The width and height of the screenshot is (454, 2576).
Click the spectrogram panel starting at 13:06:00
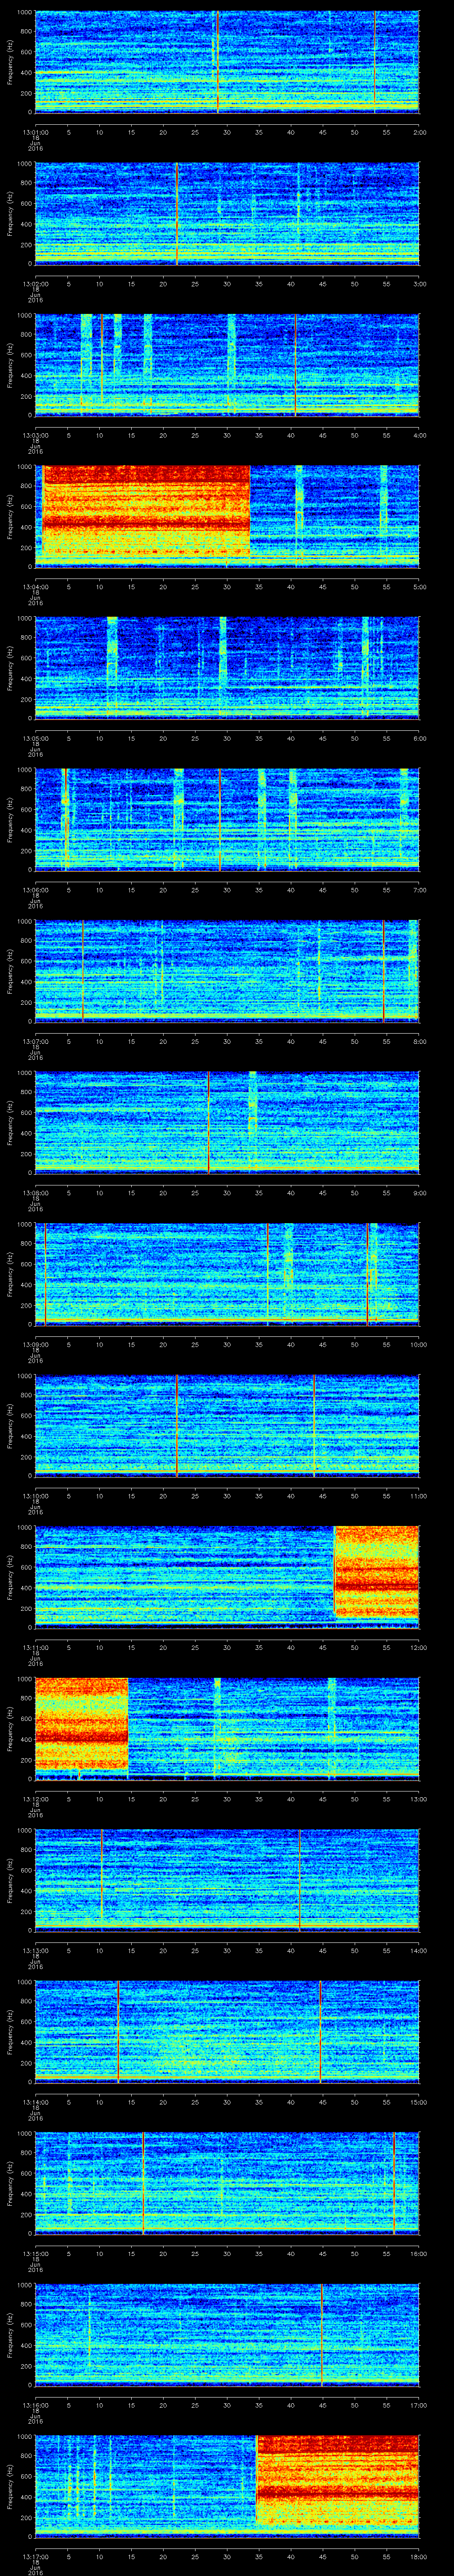point(227,820)
